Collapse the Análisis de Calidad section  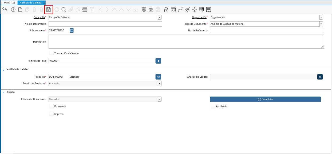pos(4,70)
